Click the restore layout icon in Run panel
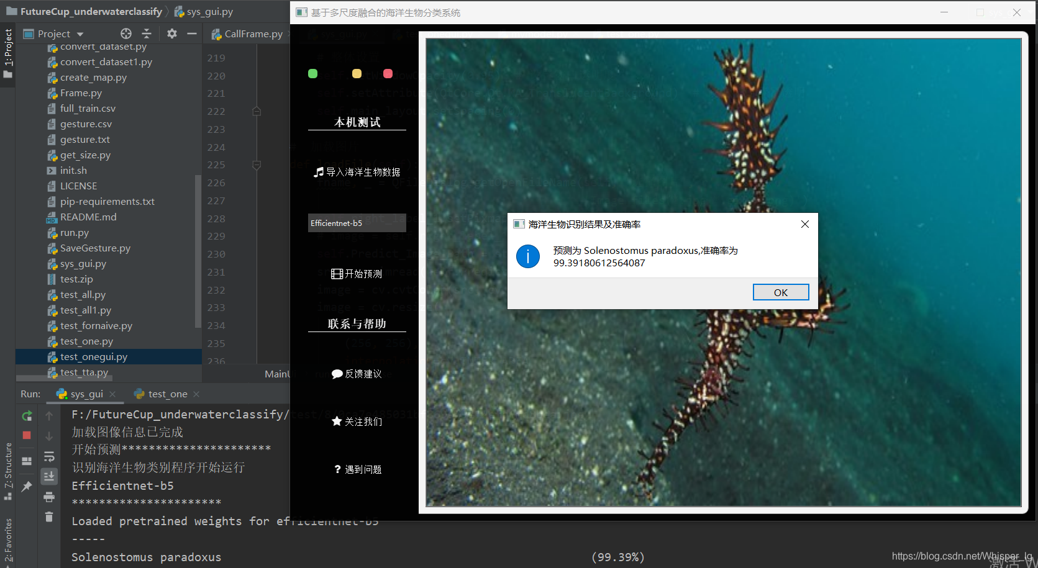The height and width of the screenshot is (568, 1038). (x=27, y=461)
